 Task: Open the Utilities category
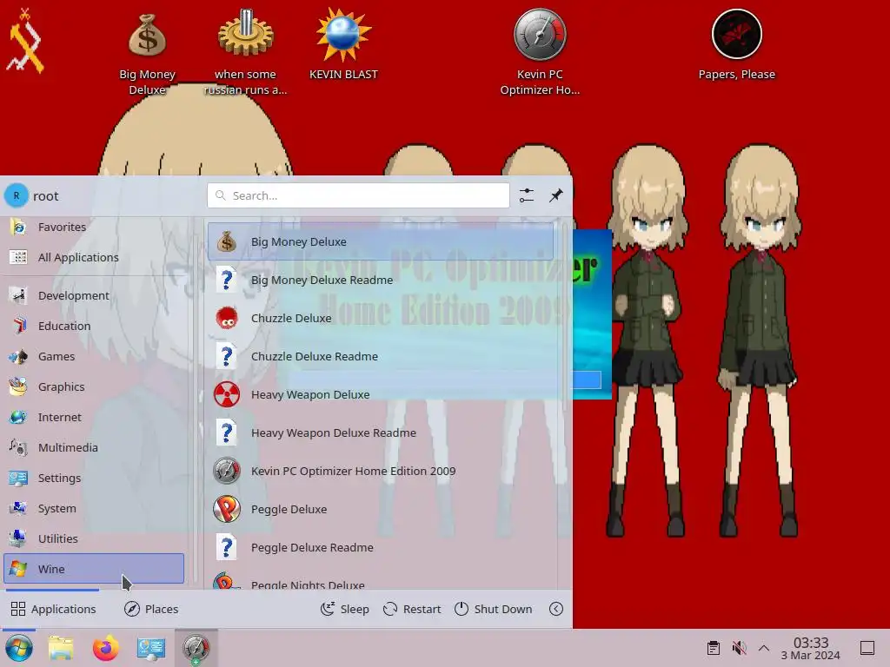(94, 538)
